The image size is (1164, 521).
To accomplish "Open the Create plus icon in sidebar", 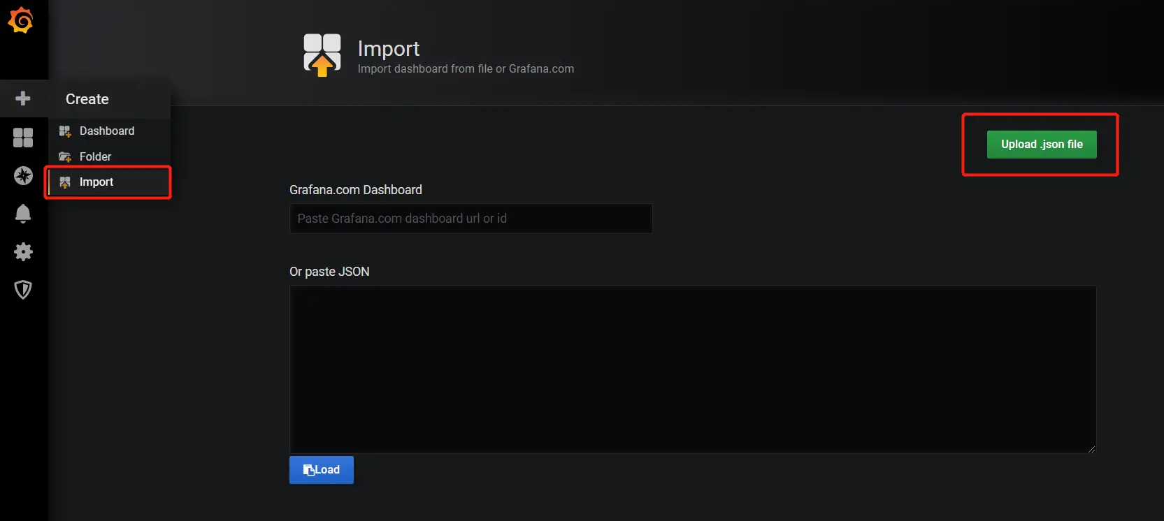I will pyautogui.click(x=23, y=98).
